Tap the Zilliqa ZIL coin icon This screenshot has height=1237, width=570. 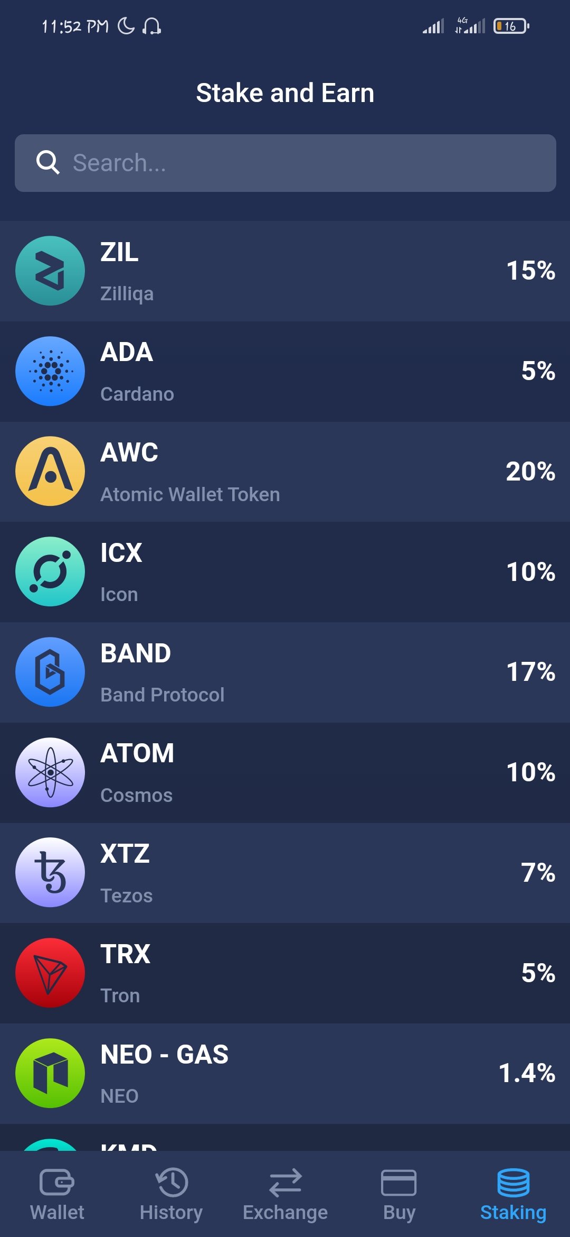point(50,271)
